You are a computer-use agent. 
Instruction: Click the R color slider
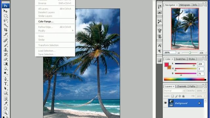pos(186,64)
